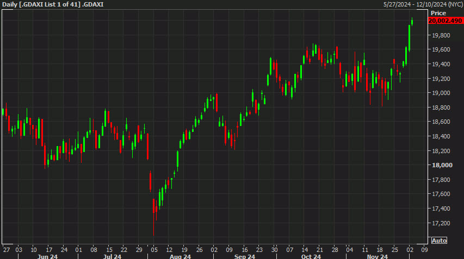The height and width of the screenshot is (259, 464).
Task: Click the 19,200 price axis label
Action: tap(441, 79)
